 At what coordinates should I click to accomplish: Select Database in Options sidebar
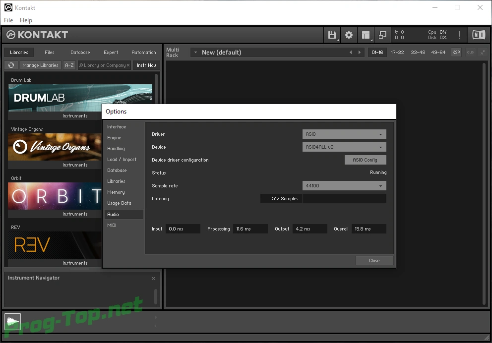click(123, 171)
